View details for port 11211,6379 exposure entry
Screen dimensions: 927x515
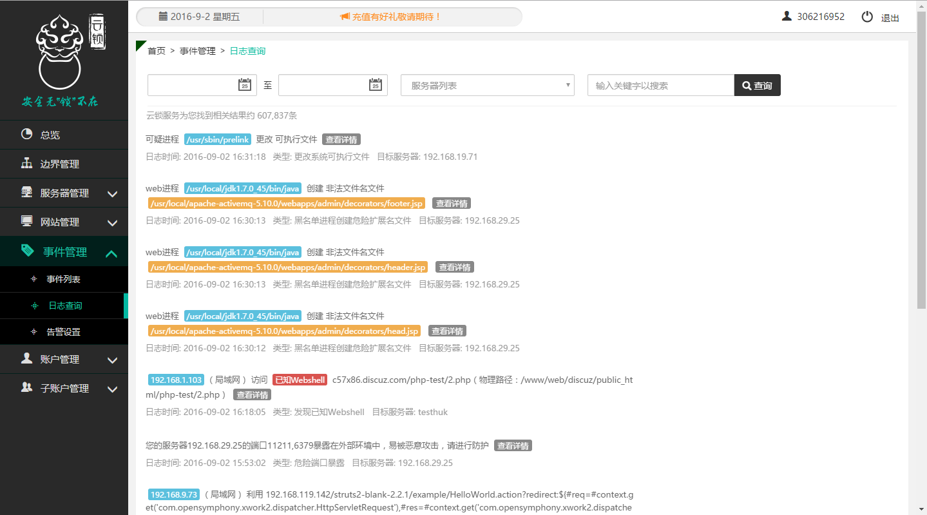(513, 445)
